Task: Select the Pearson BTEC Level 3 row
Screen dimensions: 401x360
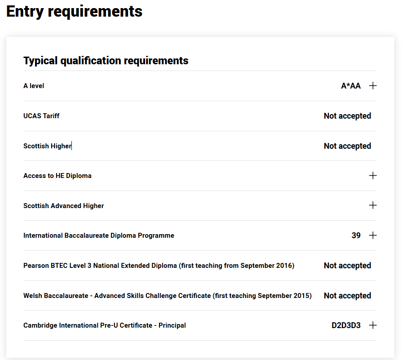Action: point(200,266)
